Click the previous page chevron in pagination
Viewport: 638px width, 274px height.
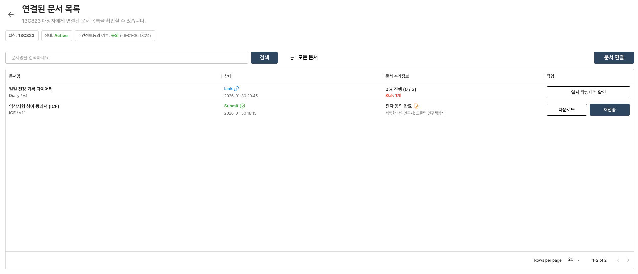tap(618, 260)
